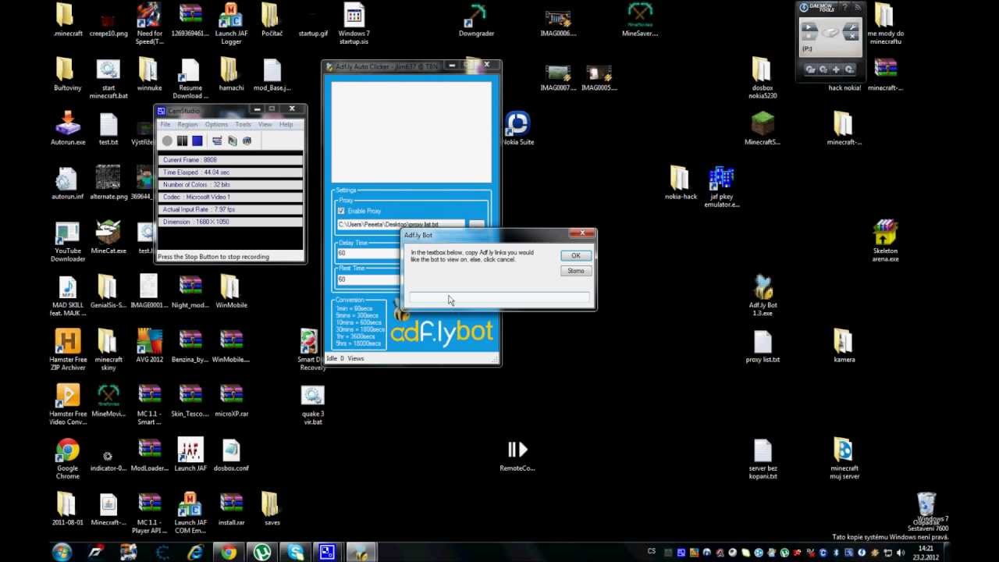Open CamStudio Help menu

(x=286, y=124)
